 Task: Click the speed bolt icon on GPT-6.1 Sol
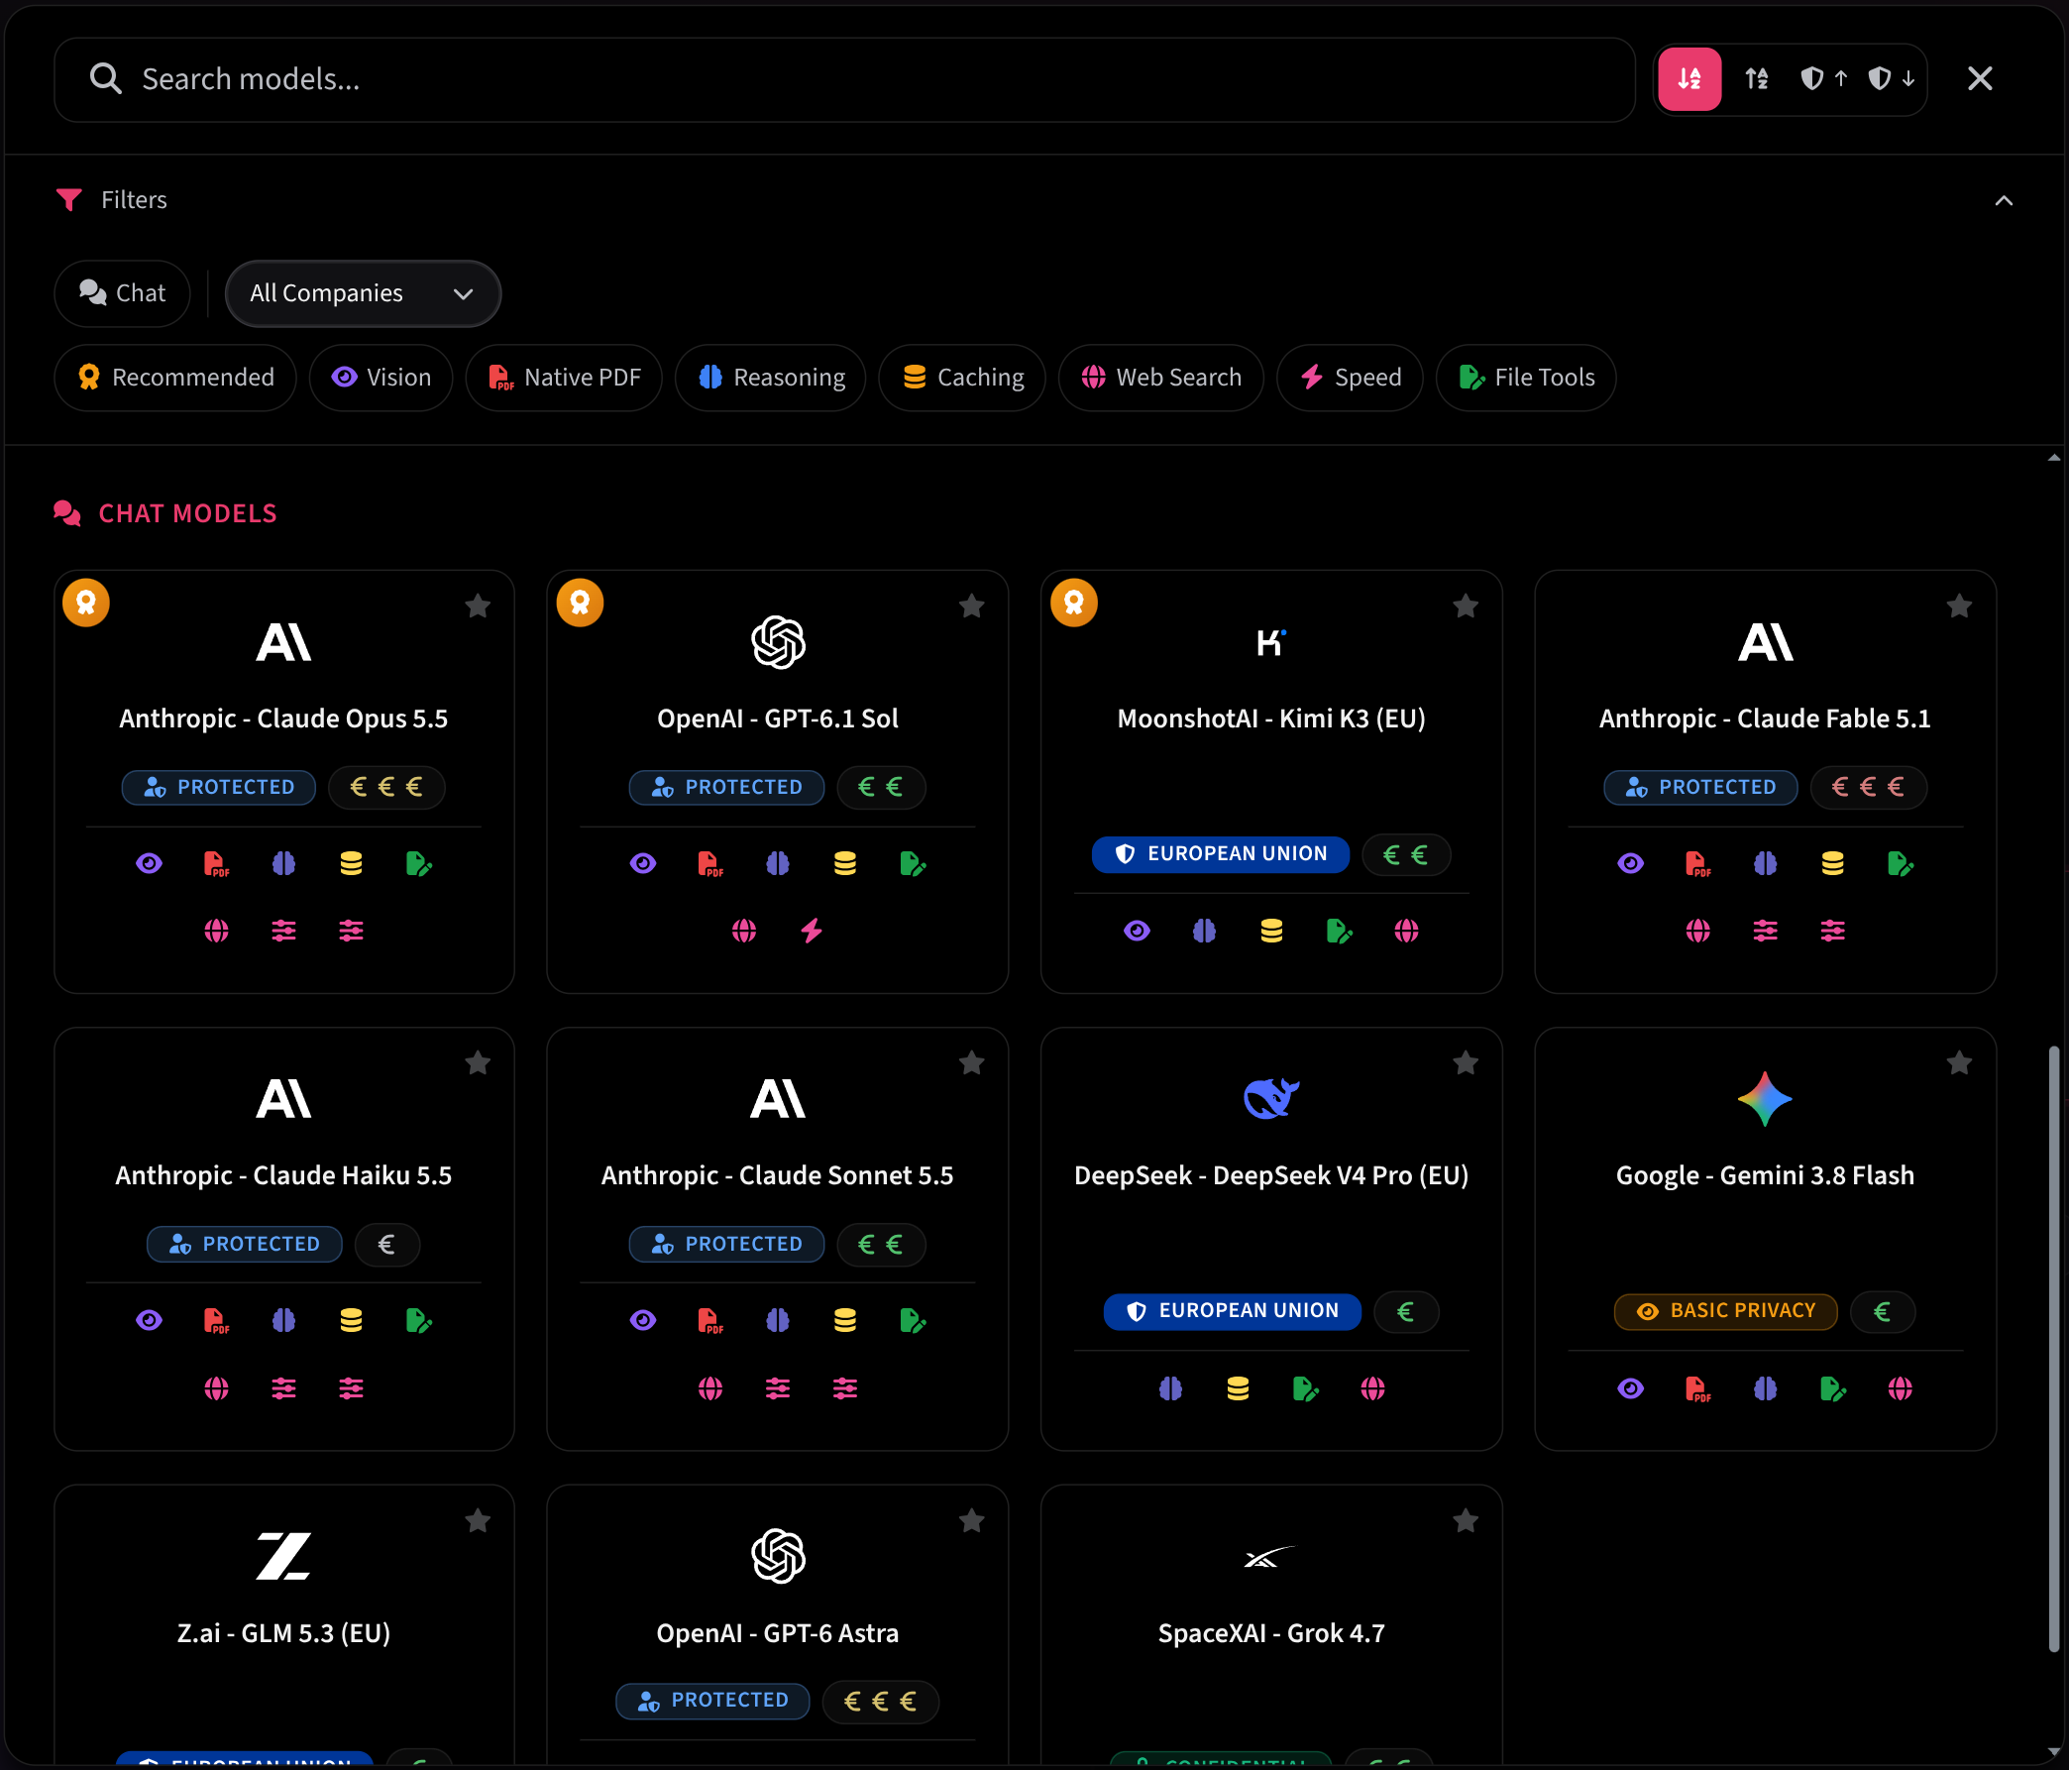point(811,931)
